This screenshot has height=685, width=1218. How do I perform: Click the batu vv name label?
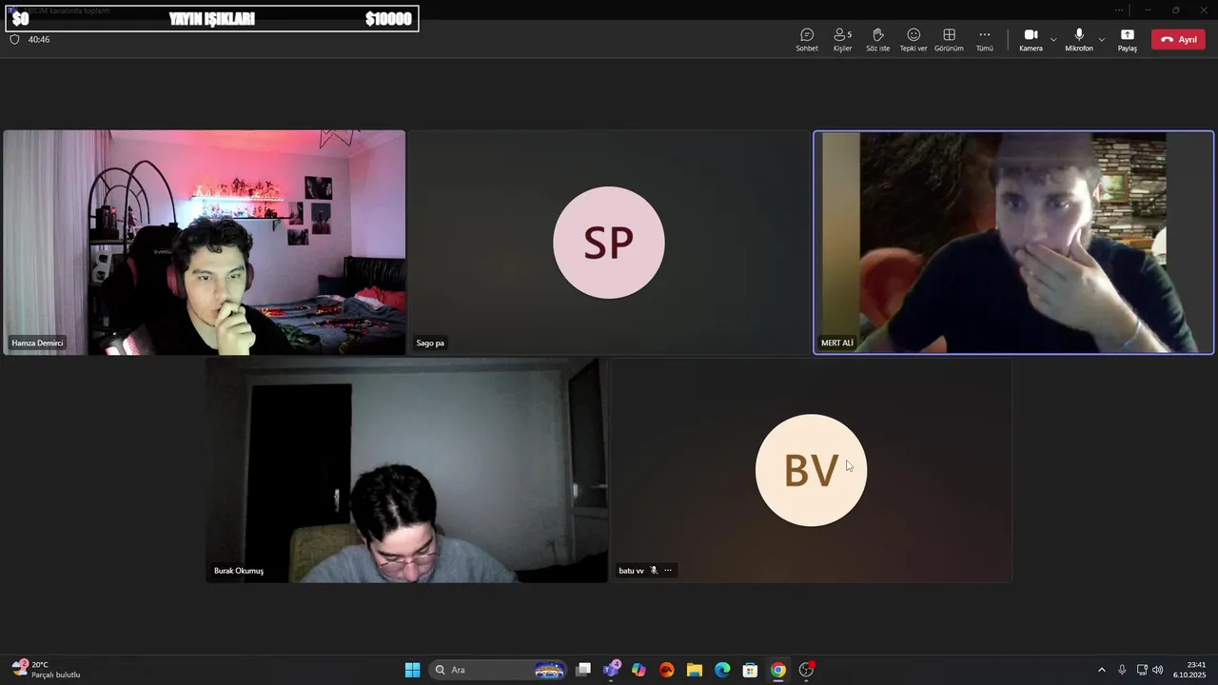point(631,571)
